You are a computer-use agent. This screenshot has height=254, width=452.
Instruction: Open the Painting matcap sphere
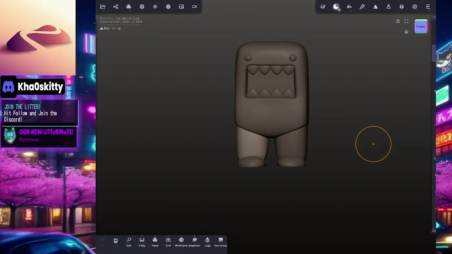coord(336,7)
